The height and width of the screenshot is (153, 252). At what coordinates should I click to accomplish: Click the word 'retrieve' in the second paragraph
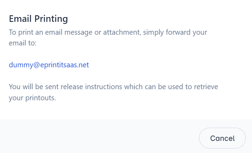coord(206,86)
